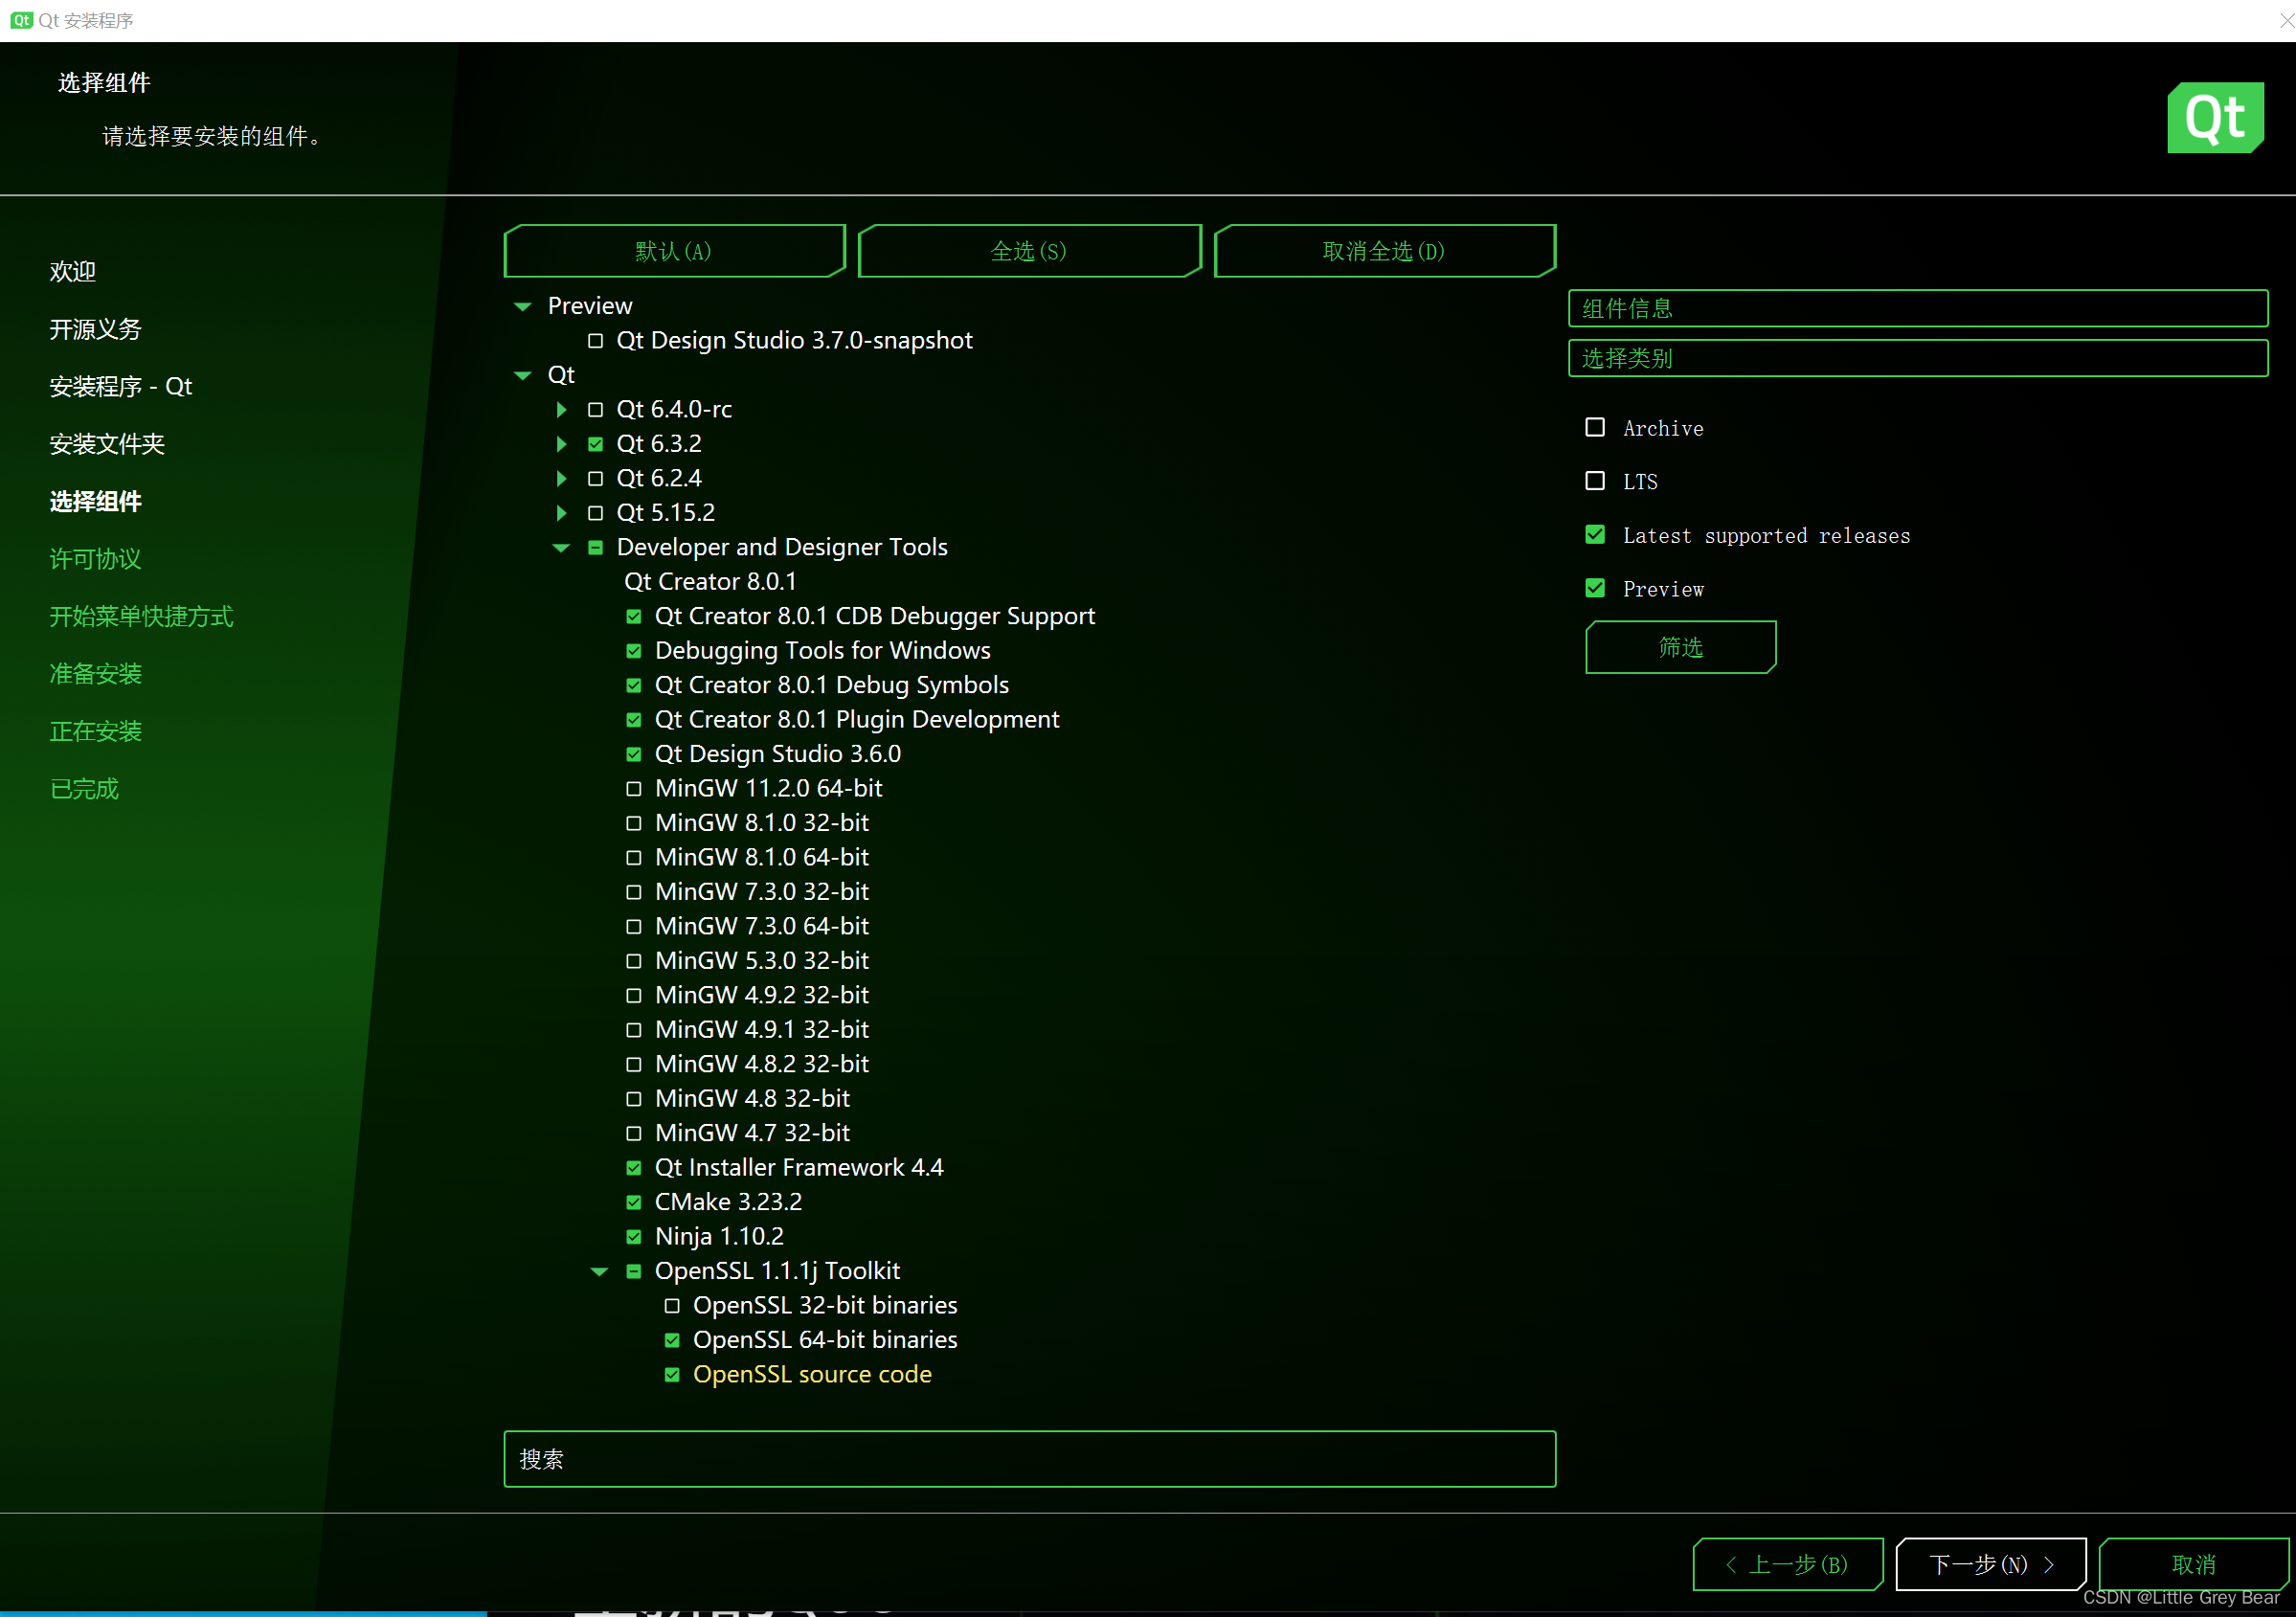
Task: Collapse the top-level Qt tree node
Action: click(x=522, y=376)
